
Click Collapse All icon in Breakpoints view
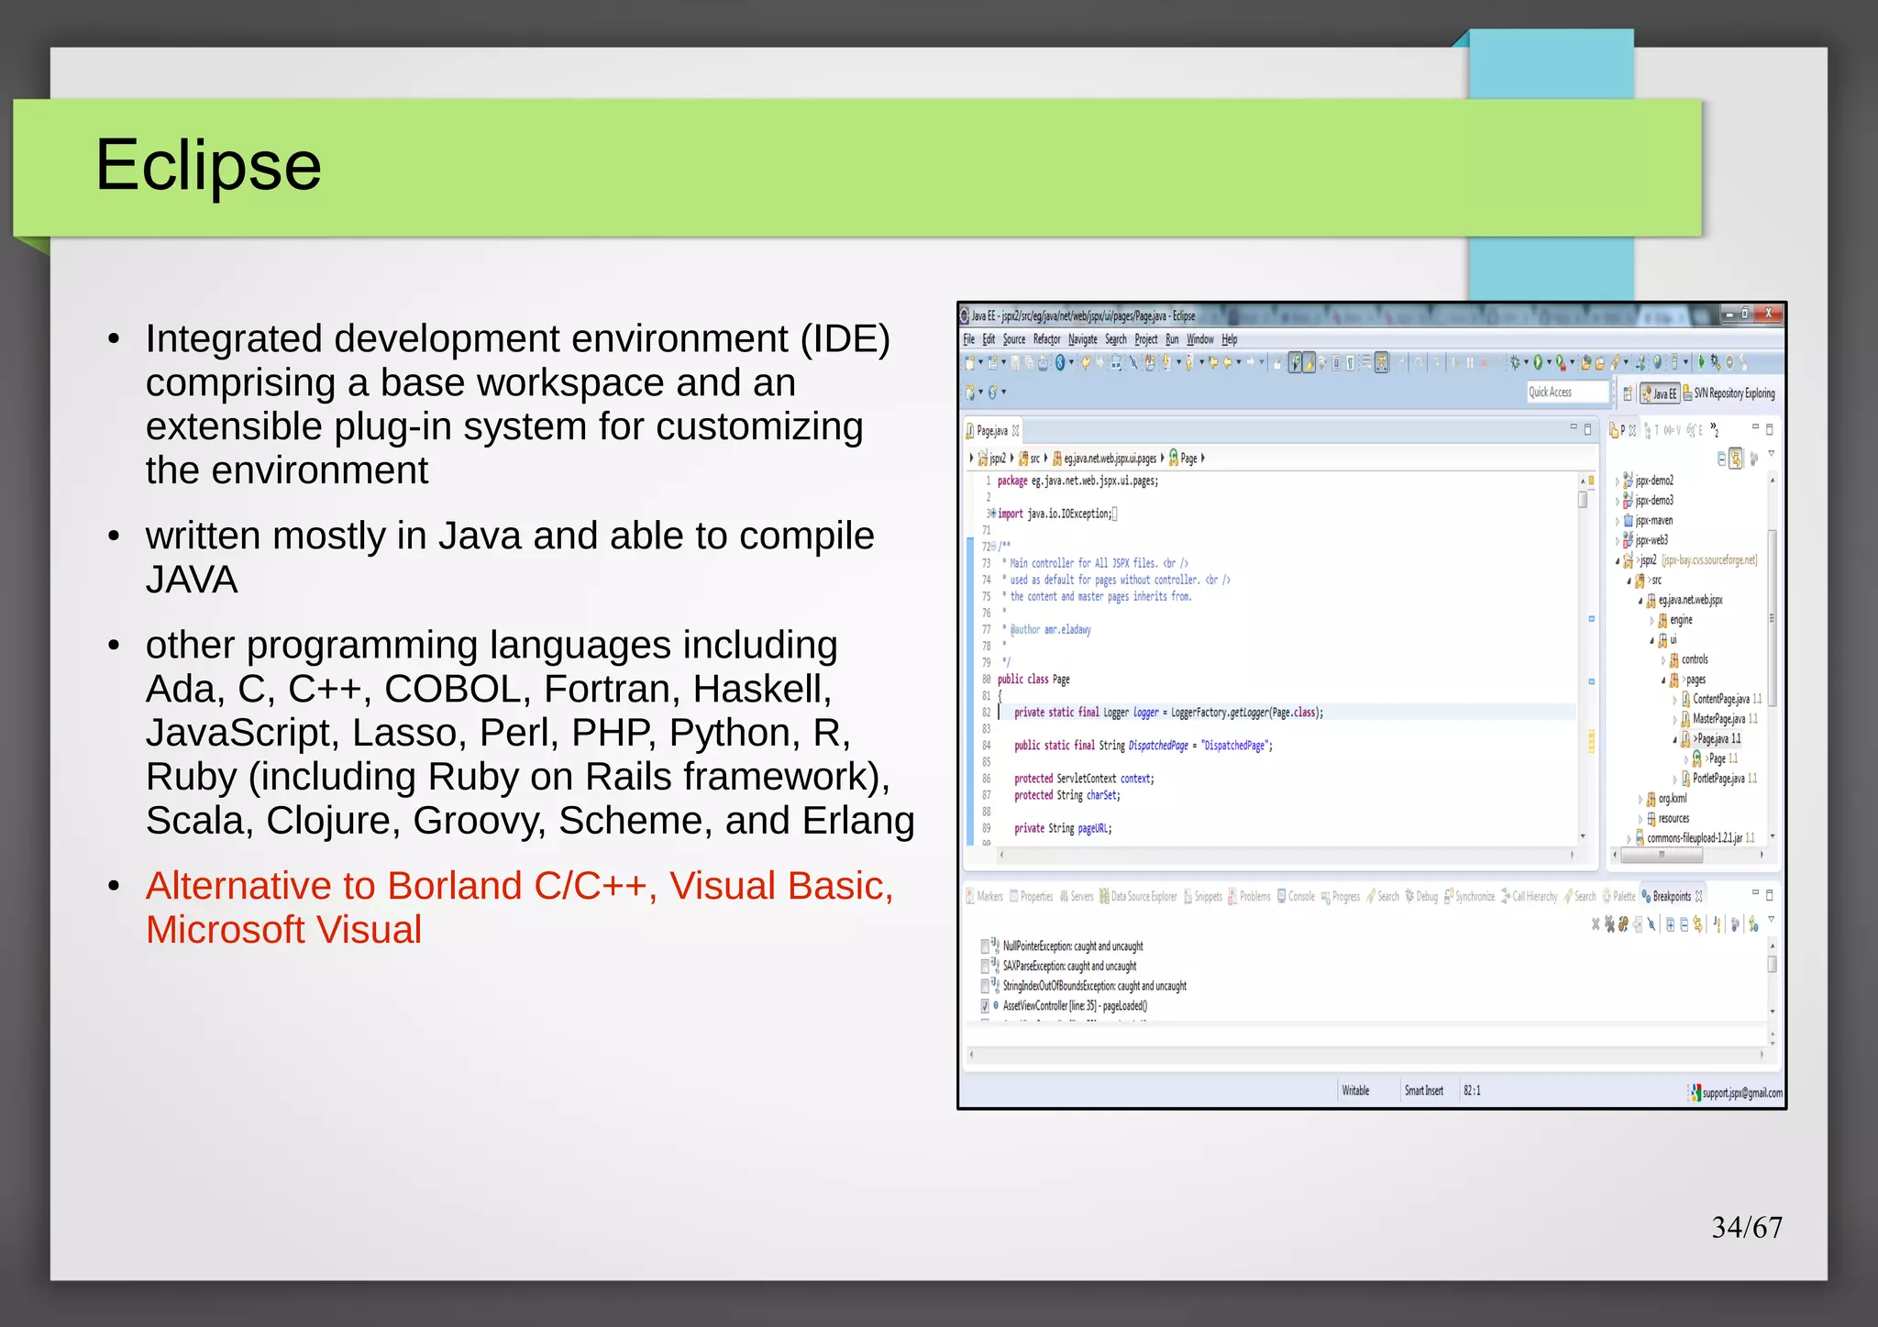[x=1685, y=924]
